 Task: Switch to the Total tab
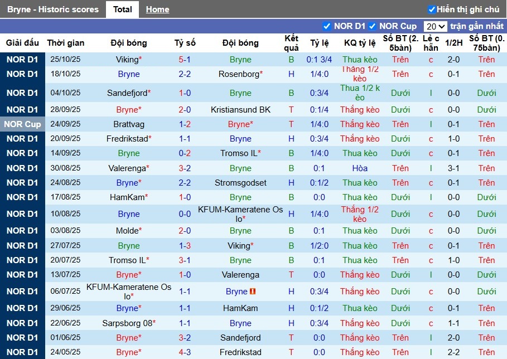tap(122, 9)
